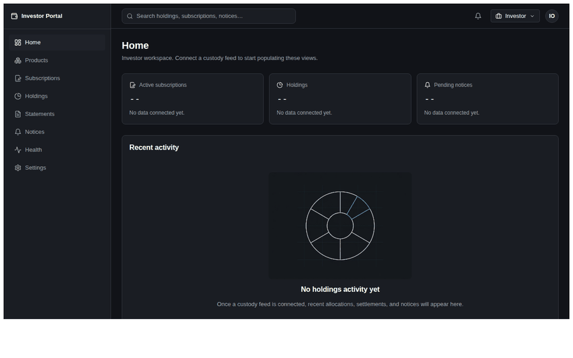This screenshot has height=358, width=573.
Task: Click the Products boxes icon
Action: click(18, 61)
